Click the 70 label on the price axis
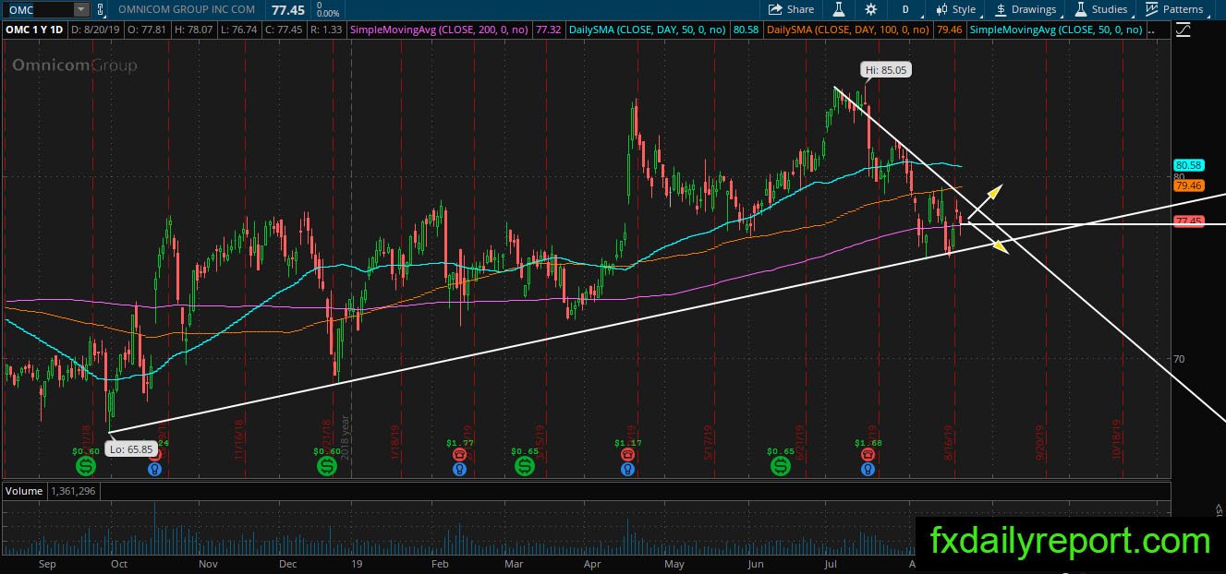This screenshot has width=1226, height=574. 1179,359
